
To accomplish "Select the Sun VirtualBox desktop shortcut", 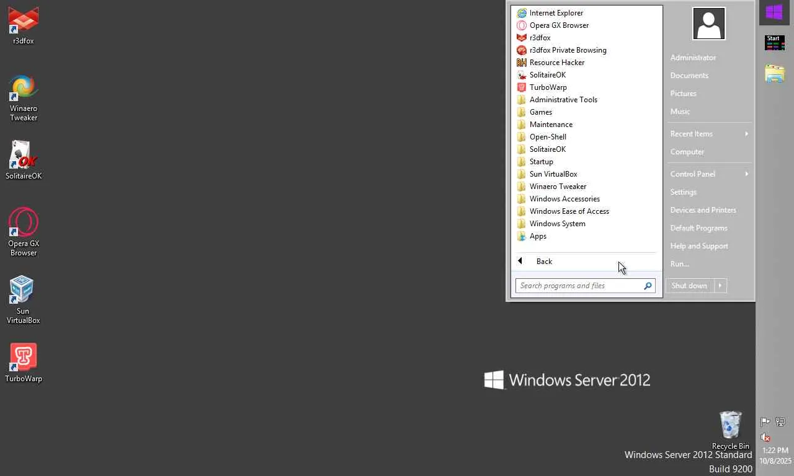I will [x=24, y=299].
